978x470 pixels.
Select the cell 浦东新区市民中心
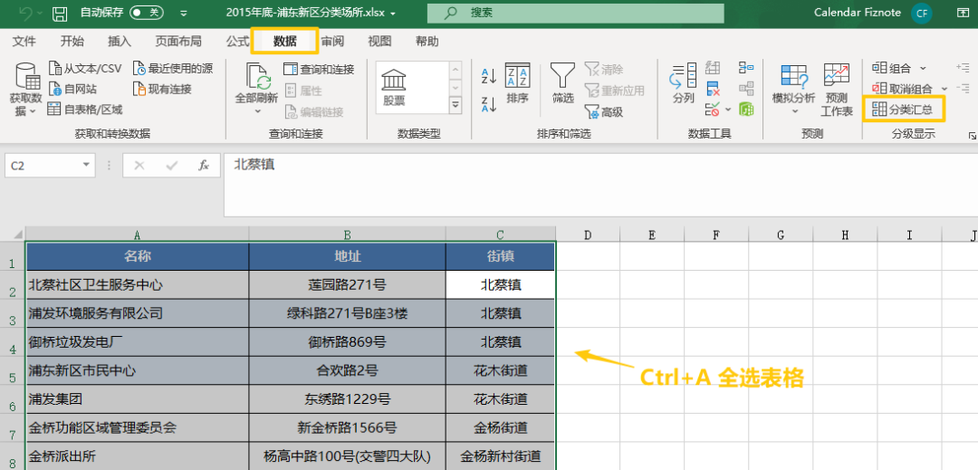coord(138,370)
